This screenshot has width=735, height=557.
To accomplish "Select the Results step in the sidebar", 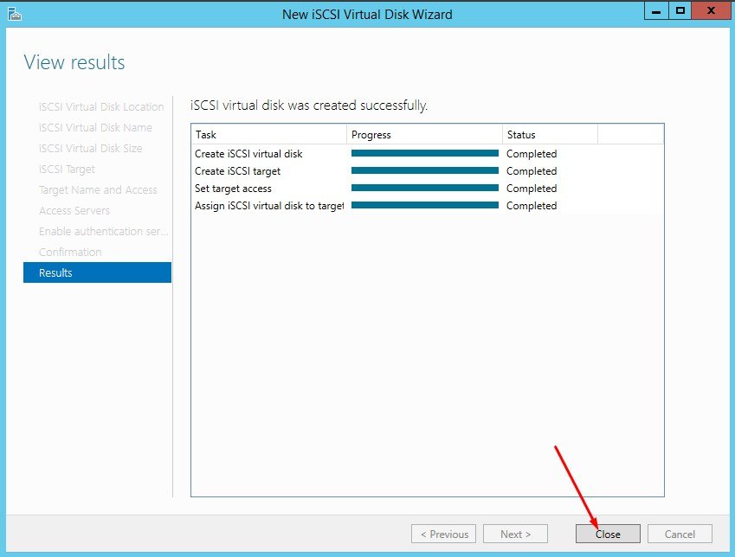I will tap(97, 272).
